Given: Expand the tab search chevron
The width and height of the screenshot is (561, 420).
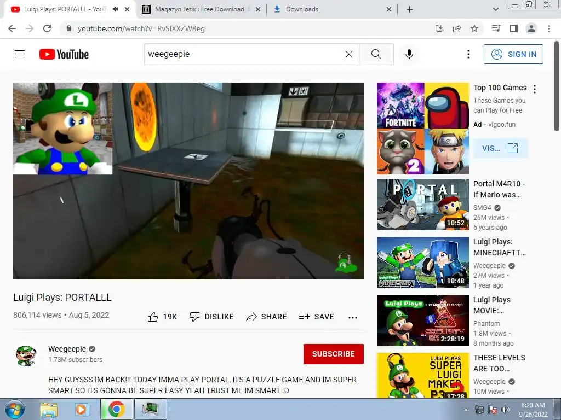Looking at the screenshot, I should pyautogui.click(x=495, y=10).
